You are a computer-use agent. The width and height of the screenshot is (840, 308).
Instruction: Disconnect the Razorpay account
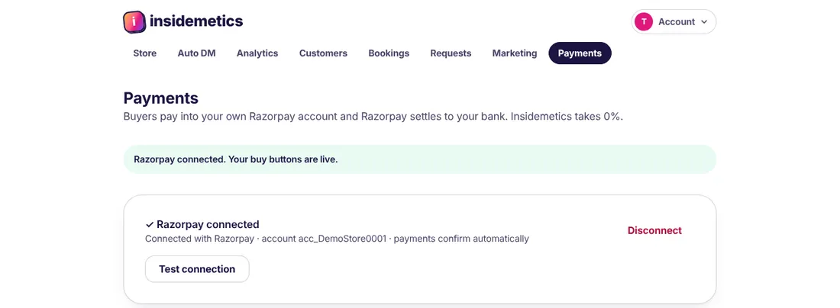(x=654, y=230)
